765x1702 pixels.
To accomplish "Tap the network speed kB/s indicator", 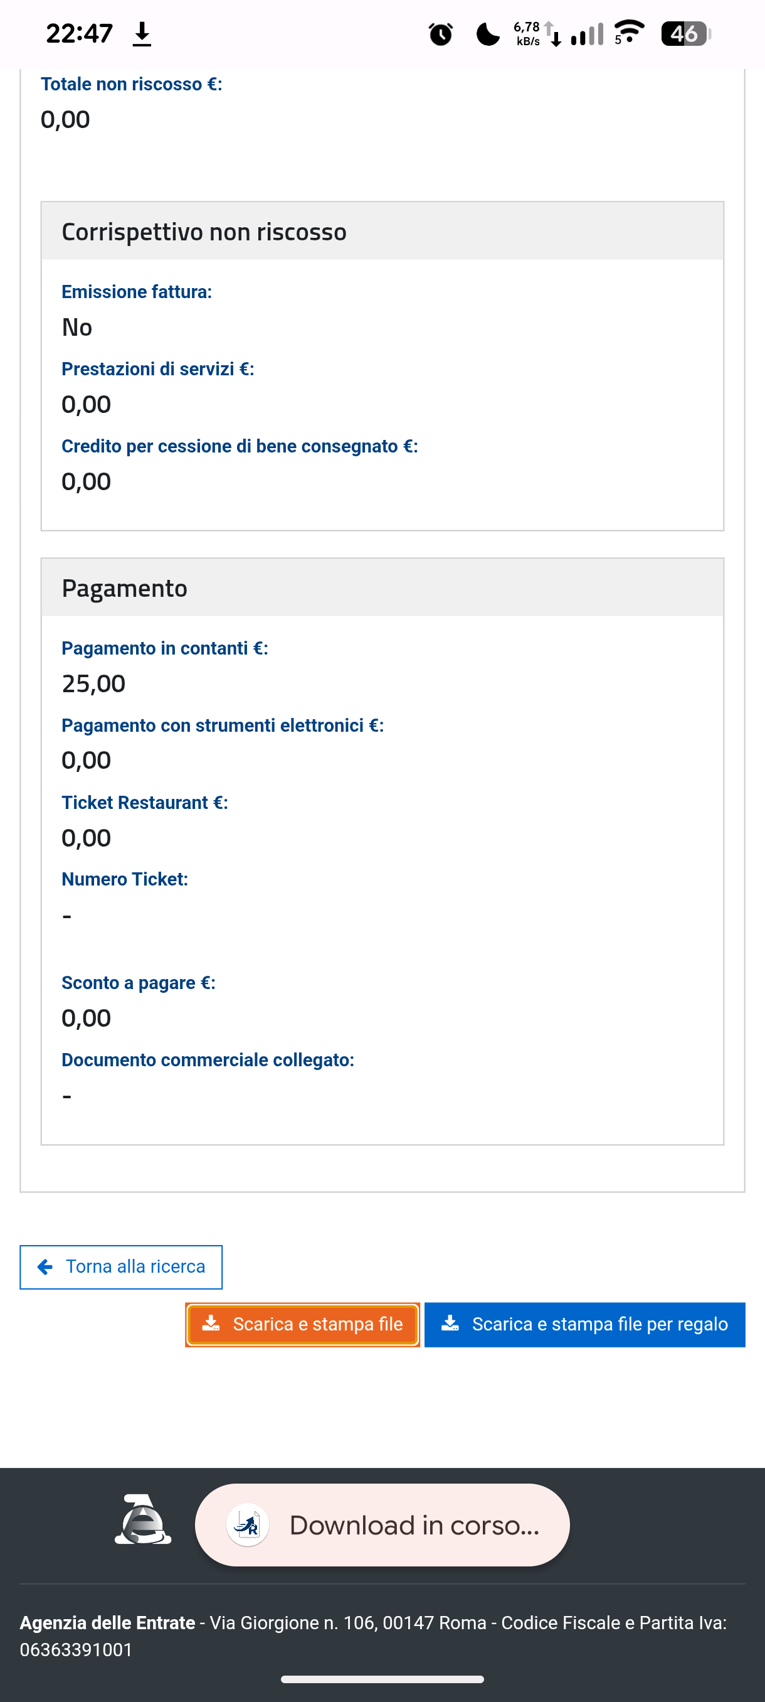I will point(528,34).
